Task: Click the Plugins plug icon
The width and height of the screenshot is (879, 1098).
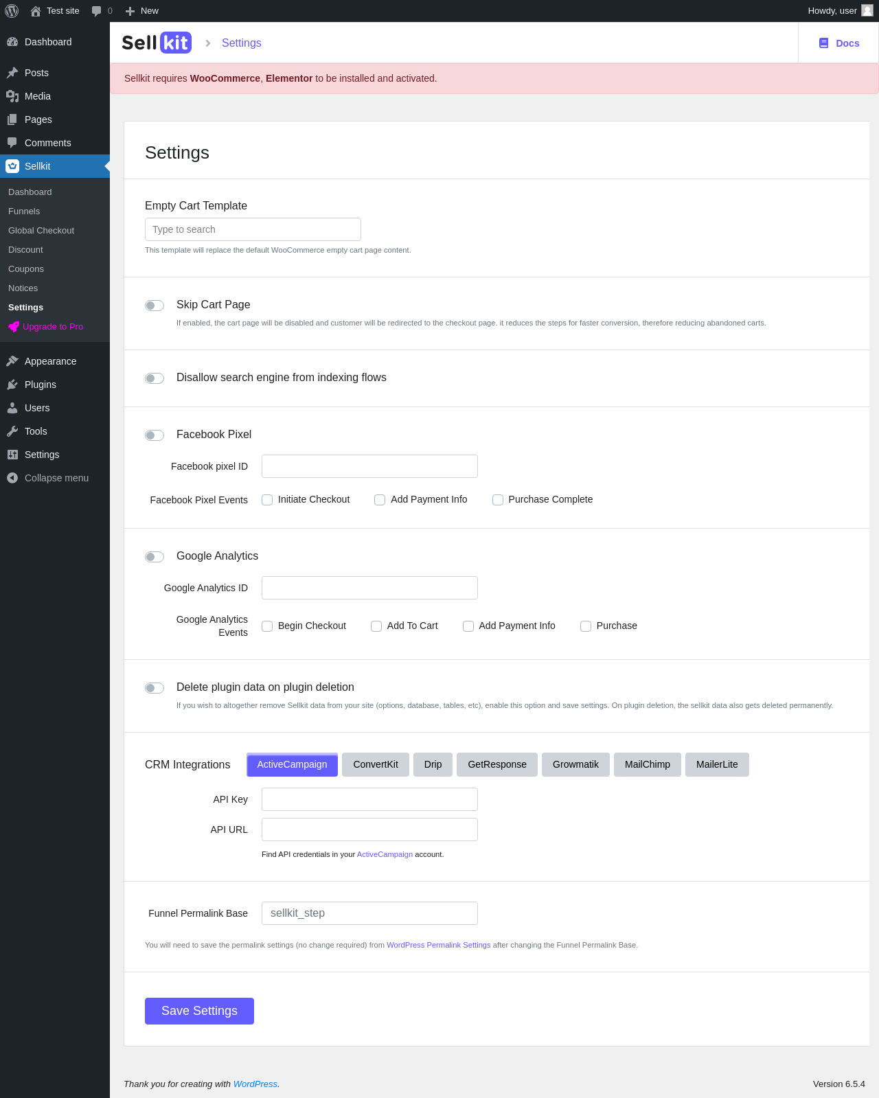Action: (12, 385)
